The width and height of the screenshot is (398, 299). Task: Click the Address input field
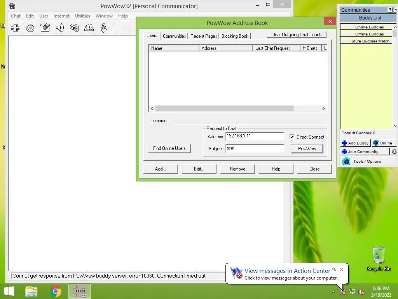(255, 136)
